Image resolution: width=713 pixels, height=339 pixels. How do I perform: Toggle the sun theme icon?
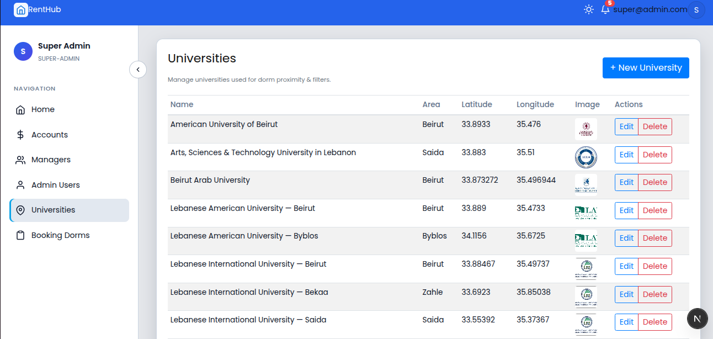click(589, 9)
